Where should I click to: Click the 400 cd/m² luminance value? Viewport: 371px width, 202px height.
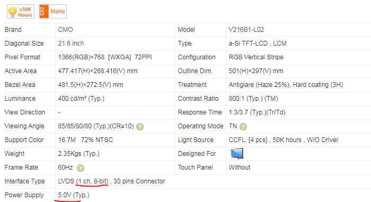pos(81,99)
